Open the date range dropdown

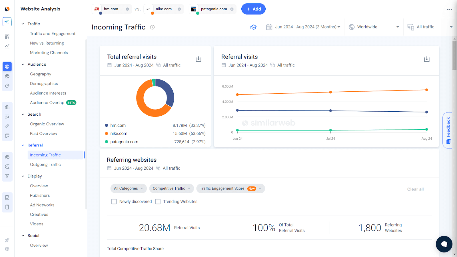point(303,27)
